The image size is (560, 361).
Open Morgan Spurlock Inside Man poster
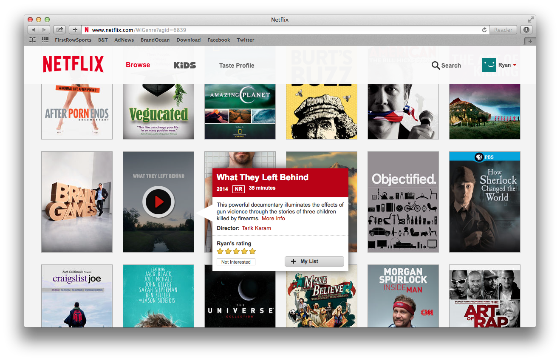(x=403, y=296)
